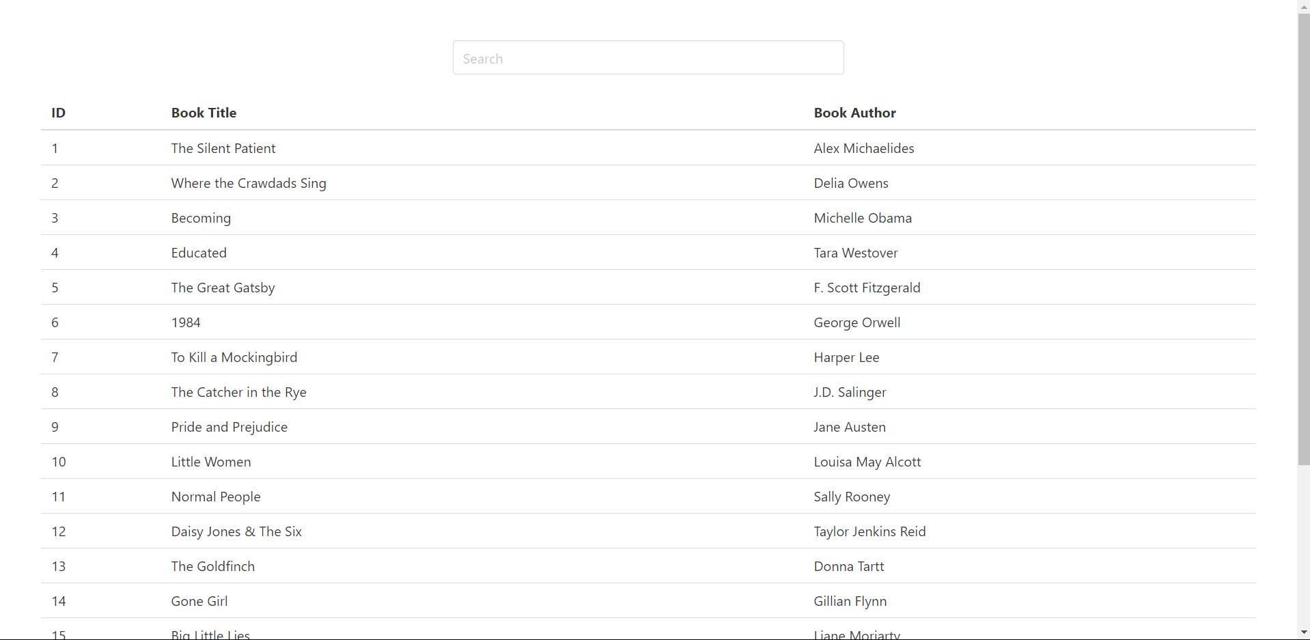Select the author Harper Lee
This screenshot has width=1310, height=640.
point(846,358)
